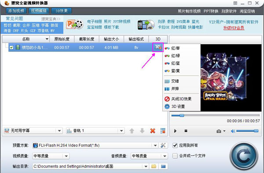Expand the 预置方案 format dropdown
This screenshot has width=264, height=173.
click(155, 145)
